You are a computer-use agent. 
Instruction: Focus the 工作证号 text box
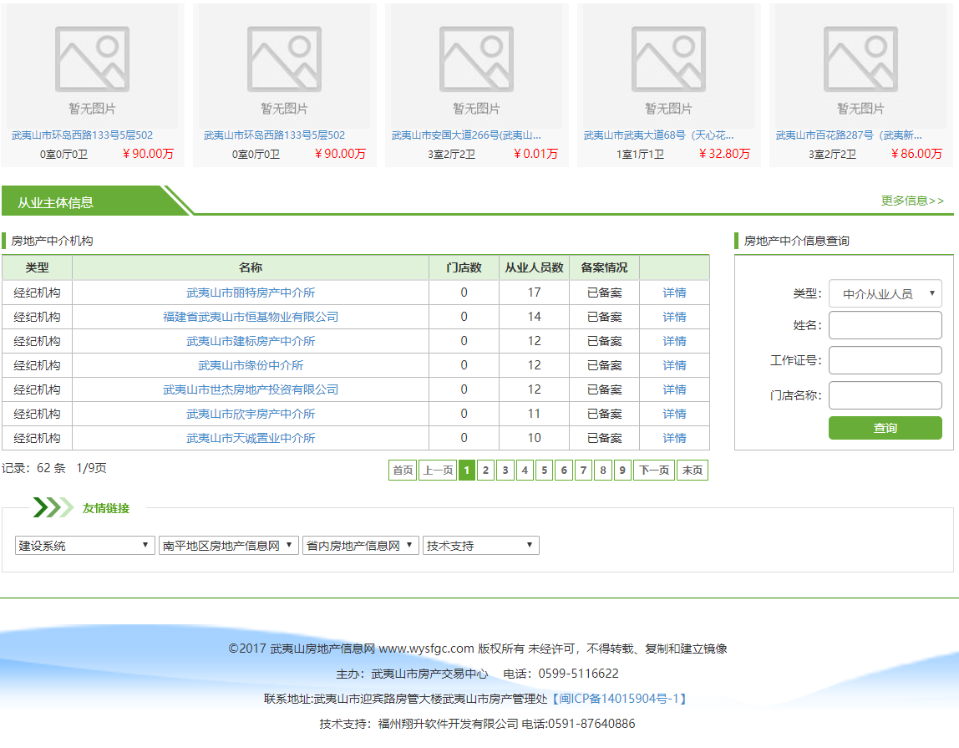[885, 360]
